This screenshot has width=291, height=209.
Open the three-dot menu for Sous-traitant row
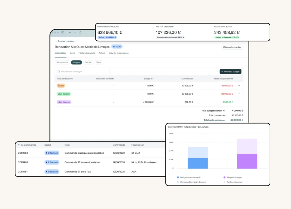[x=239, y=94]
